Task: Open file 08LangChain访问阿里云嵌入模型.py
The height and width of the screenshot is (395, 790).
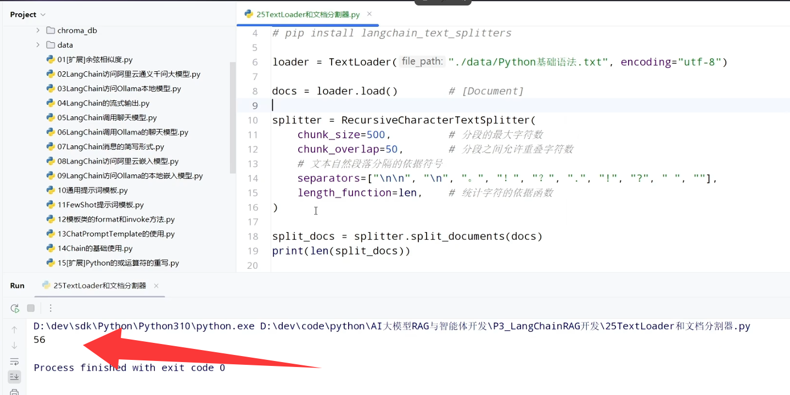Action: pos(113,161)
